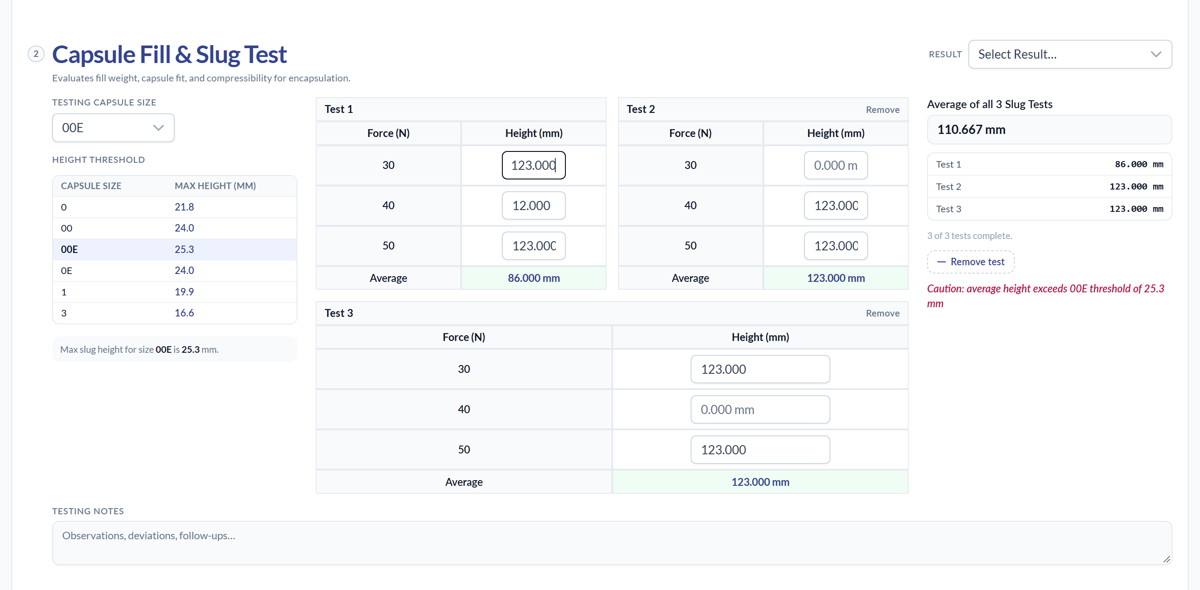
Task: Select capsule size 00 row in threshold table
Action: pyautogui.click(x=175, y=228)
